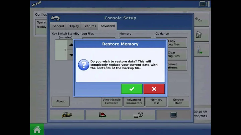Click the Copy Debug Files button

pos(177,43)
